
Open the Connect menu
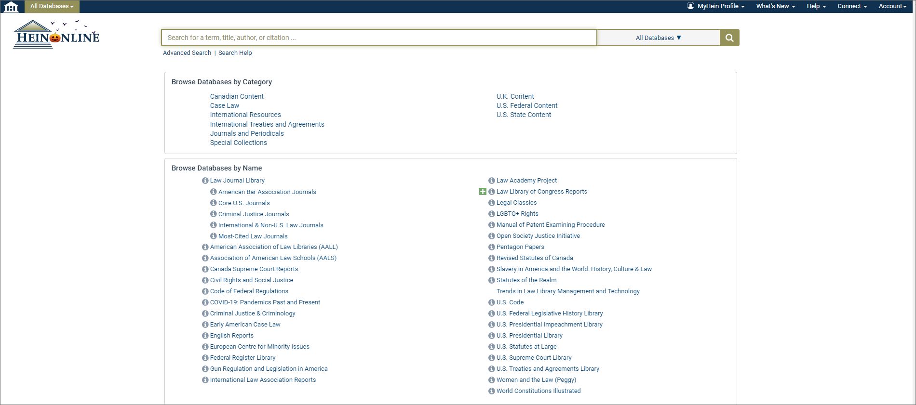point(852,6)
